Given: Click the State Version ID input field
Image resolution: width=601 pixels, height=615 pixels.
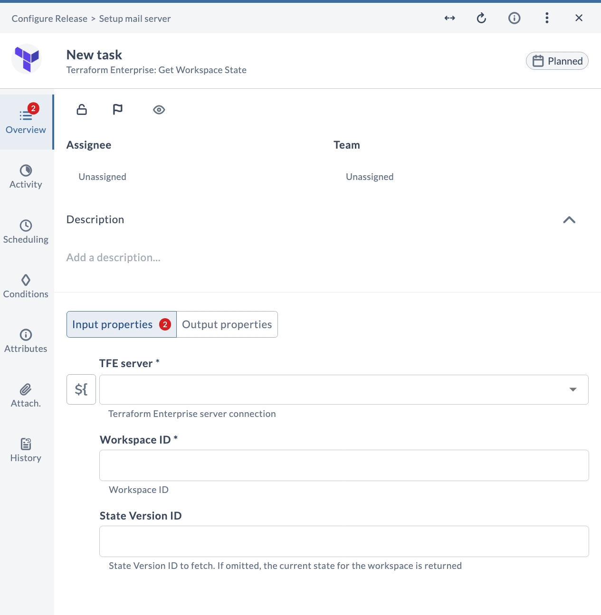Looking at the screenshot, I should tap(344, 541).
